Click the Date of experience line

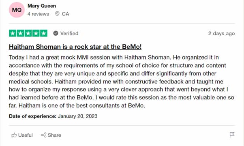[x=53, y=116]
